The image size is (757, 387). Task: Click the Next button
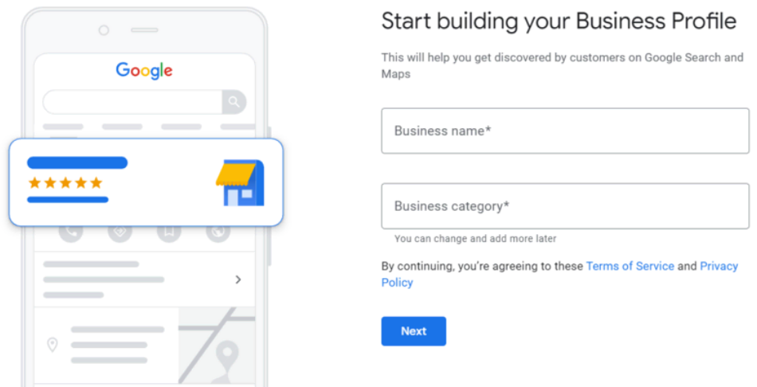pos(414,331)
